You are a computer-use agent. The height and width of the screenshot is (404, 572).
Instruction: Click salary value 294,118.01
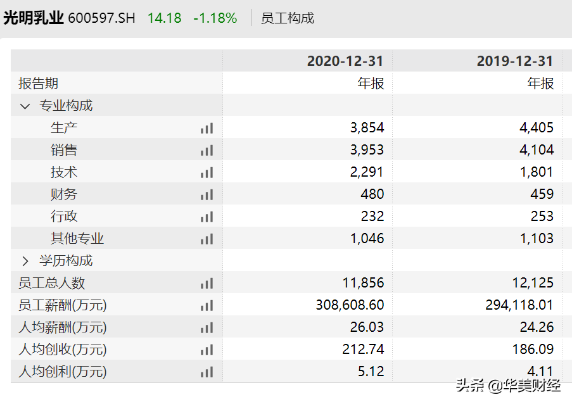[519, 305]
